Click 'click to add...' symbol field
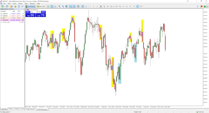 [x=6, y=22]
